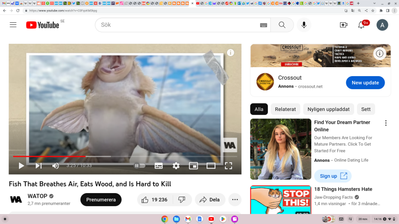Viewport: 399px width, 224px height.
Task: Click the magnifier search button
Action: 282,25
